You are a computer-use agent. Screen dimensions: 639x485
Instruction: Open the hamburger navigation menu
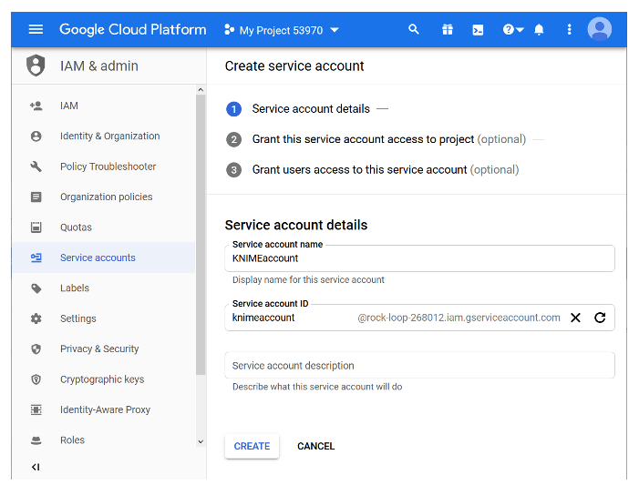click(x=36, y=29)
